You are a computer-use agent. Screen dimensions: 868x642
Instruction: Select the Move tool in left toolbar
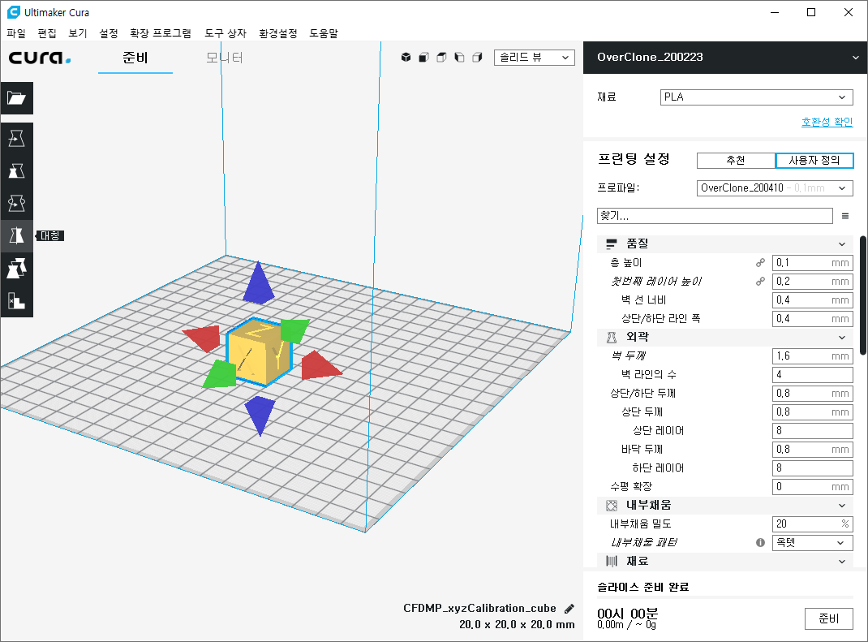pyautogui.click(x=16, y=139)
